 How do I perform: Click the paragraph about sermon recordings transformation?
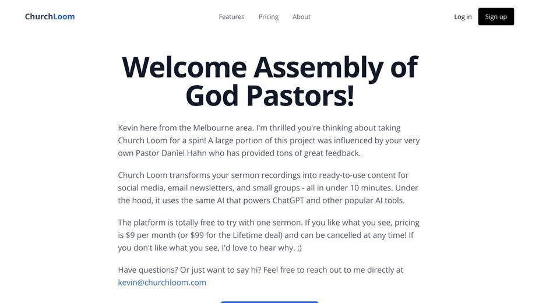(268, 188)
